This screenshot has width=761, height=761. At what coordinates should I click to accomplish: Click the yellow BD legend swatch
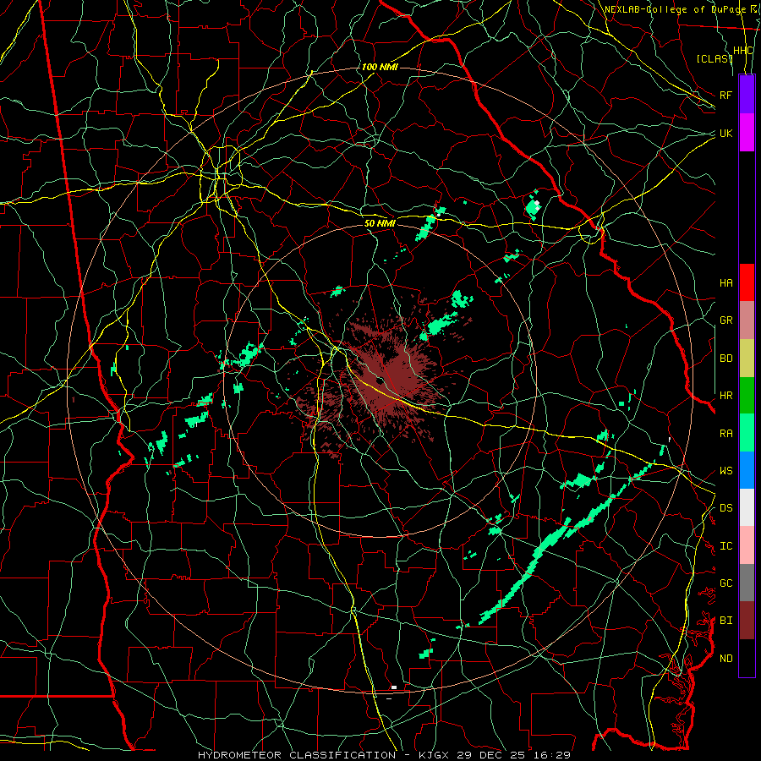(747, 359)
